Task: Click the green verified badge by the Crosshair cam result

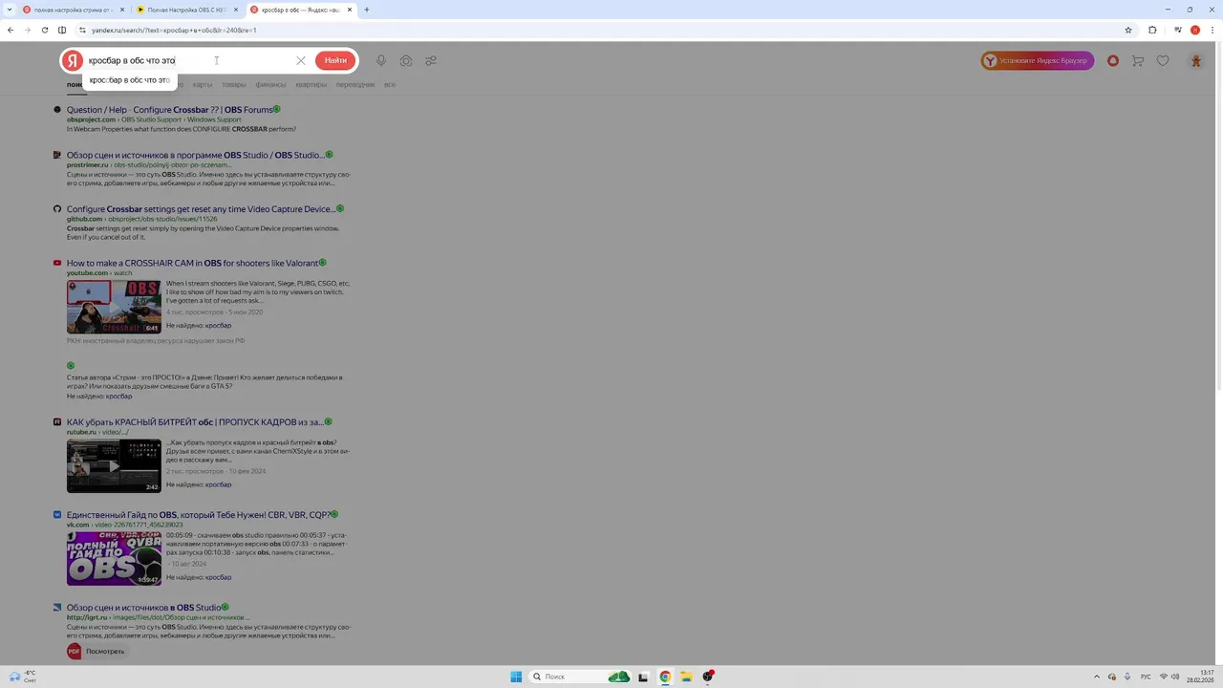Action: point(322,263)
